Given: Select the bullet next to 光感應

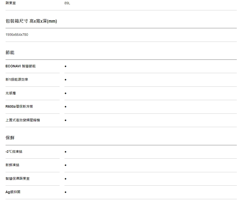Looking at the screenshot, I should tap(65, 93).
